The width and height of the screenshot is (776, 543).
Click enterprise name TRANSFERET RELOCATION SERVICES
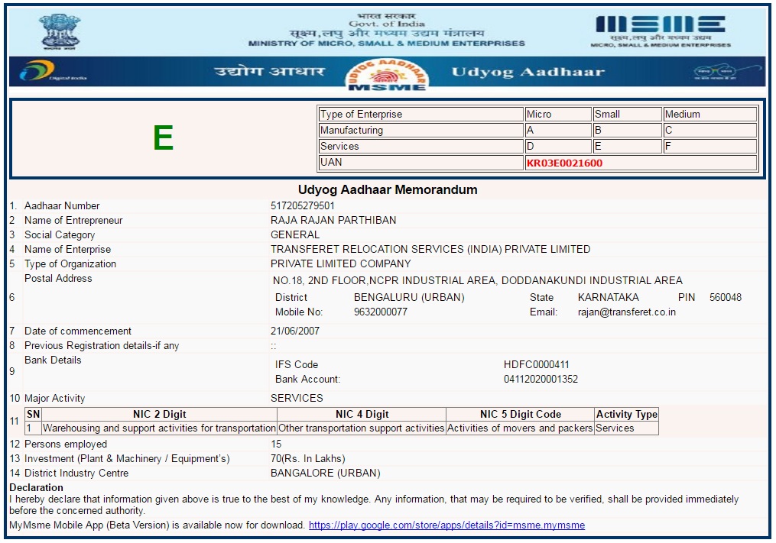[x=430, y=249]
